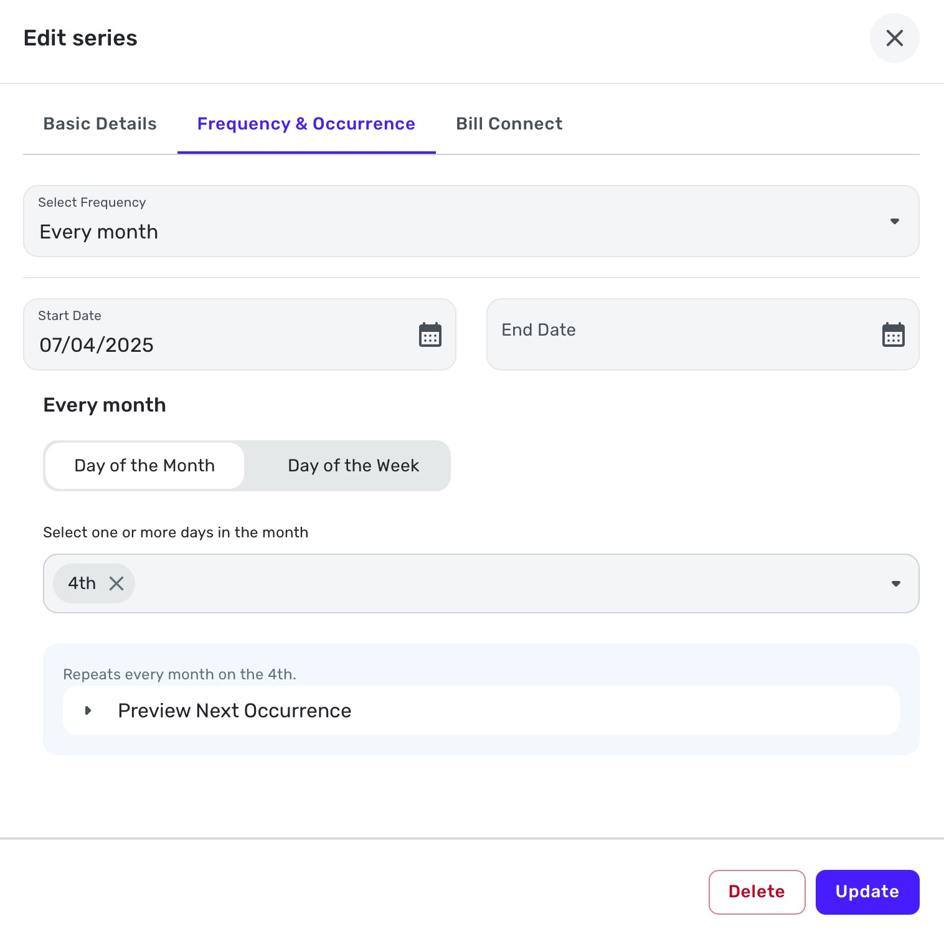
Task: Open the days in month dropdown arrow
Action: click(895, 583)
